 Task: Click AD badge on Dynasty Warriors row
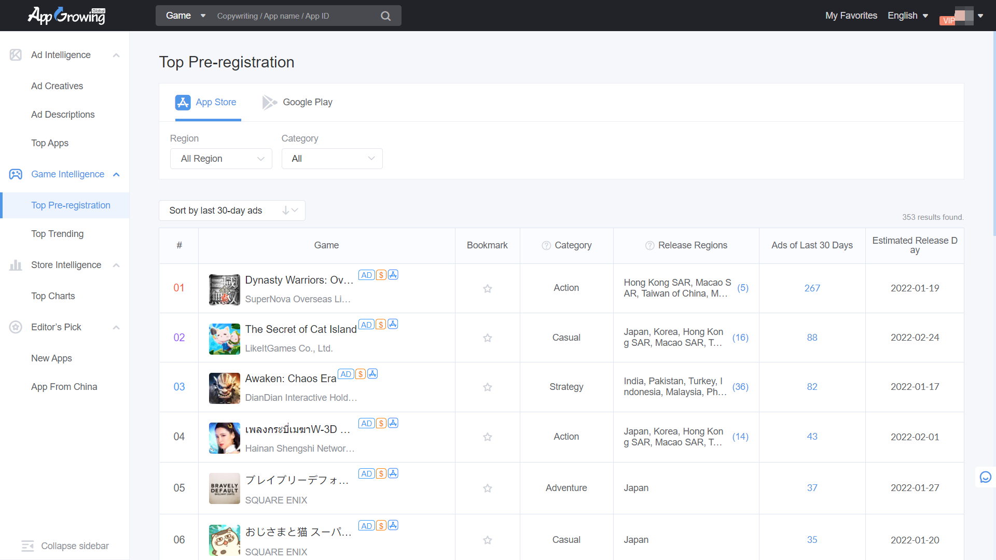(x=367, y=275)
